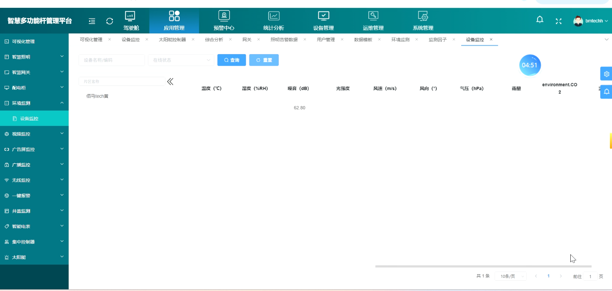Open the 在线状态 status dropdown
This screenshot has width=612, height=291.
tap(181, 60)
